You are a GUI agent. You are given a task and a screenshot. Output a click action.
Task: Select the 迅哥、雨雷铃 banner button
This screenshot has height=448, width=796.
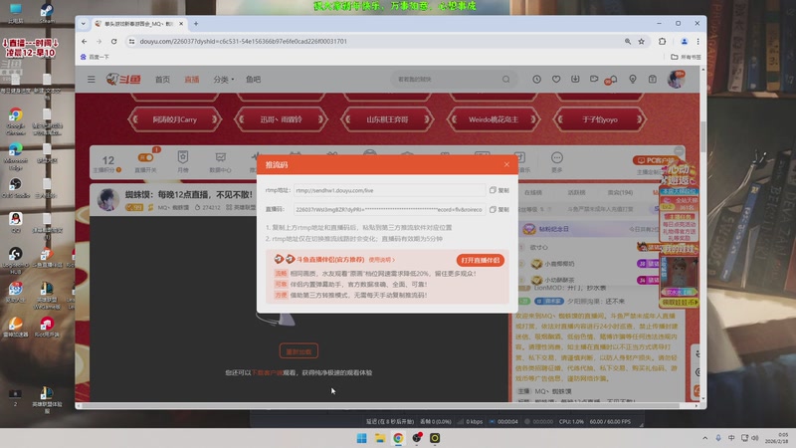(281, 119)
